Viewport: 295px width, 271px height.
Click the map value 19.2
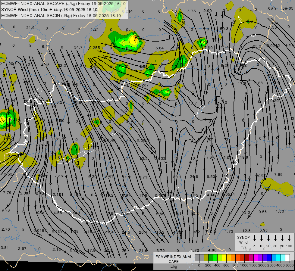click(109, 195)
